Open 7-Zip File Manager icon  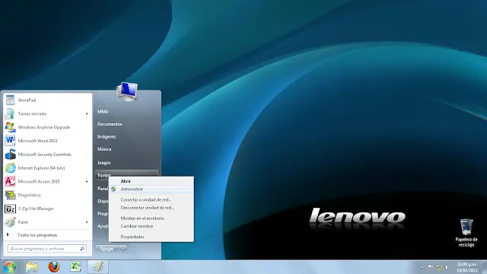click(x=10, y=209)
